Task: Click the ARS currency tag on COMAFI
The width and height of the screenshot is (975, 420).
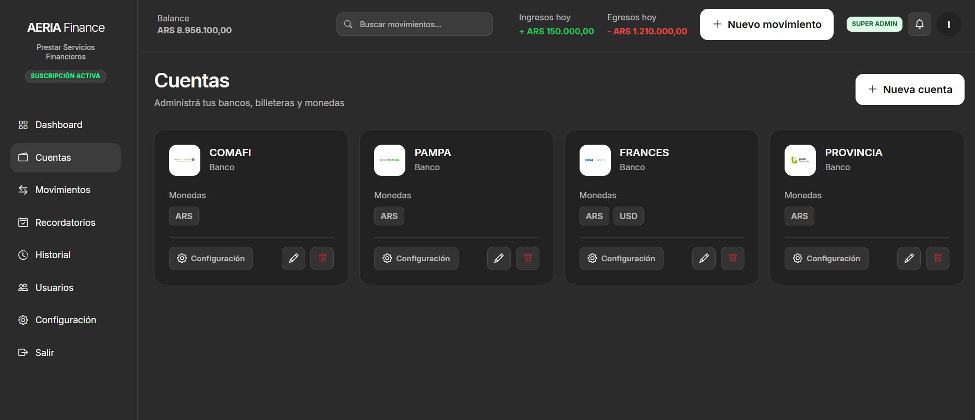Action: click(x=184, y=216)
